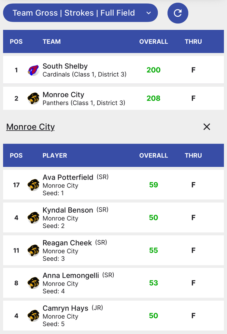227x334 pixels.
Task: Click panther logo beside Kyndal Benson
Action: pyautogui.click(x=33, y=218)
